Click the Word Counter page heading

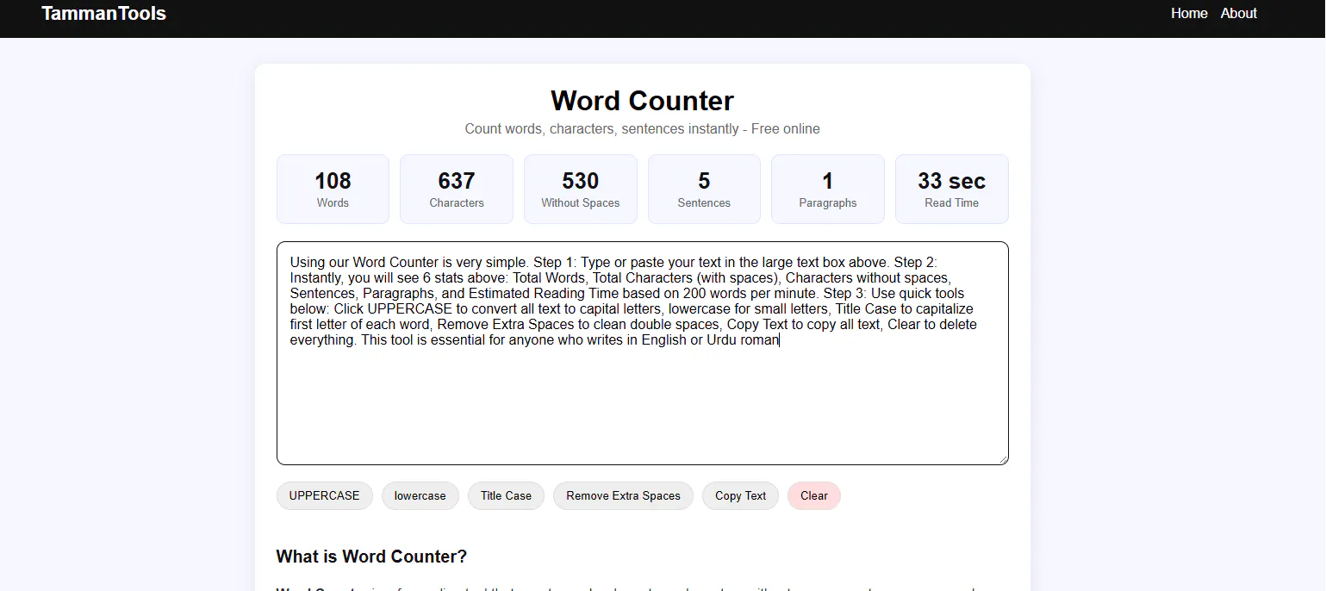click(x=642, y=100)
